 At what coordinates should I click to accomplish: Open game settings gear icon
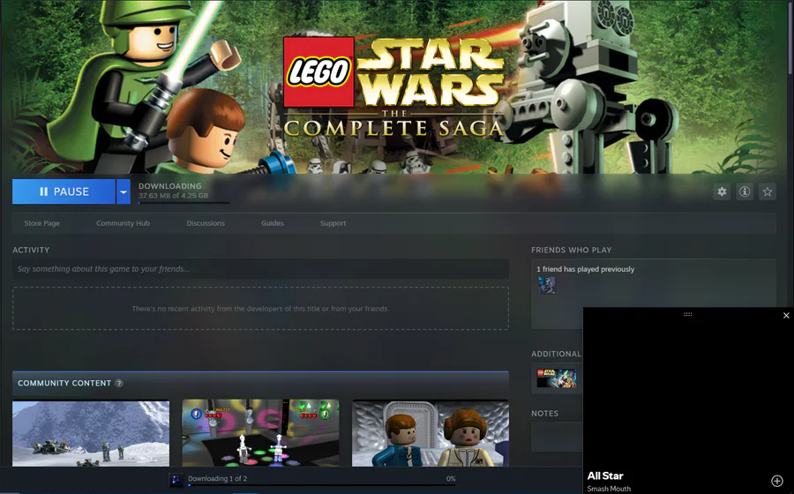[722, 191]
